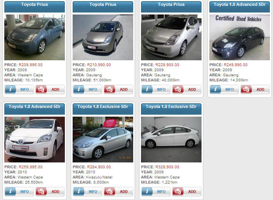
Task: Add the Kwazulu/Natal 2010 Toyota
Action: [119, 191]
